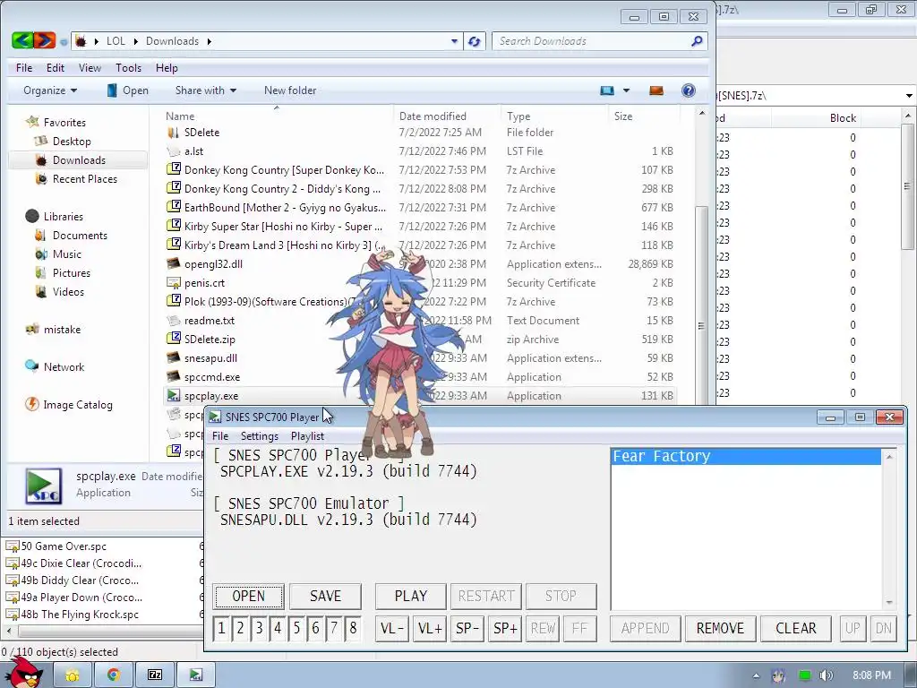Viewport: 917px width, 688px height.
Task: Click the Forward navigation arrow
Action: [x=45, y=40]
